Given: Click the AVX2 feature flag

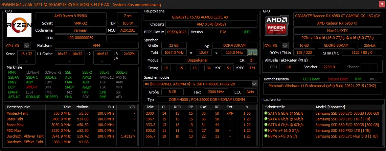Looking at the screenshot, I should click(x=87, y=77).
